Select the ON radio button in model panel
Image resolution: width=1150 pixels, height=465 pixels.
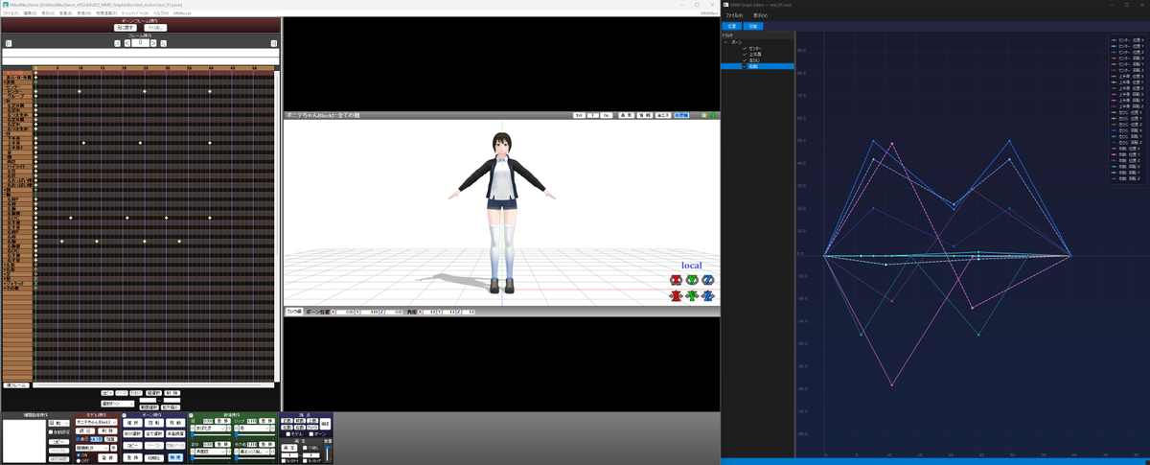79,454
